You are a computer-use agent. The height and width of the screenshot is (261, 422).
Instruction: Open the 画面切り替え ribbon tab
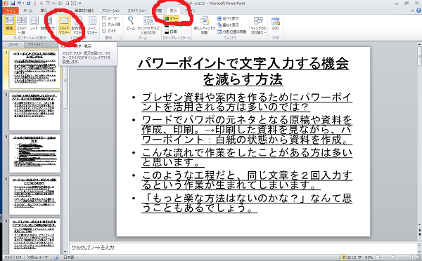pos(84,11)
